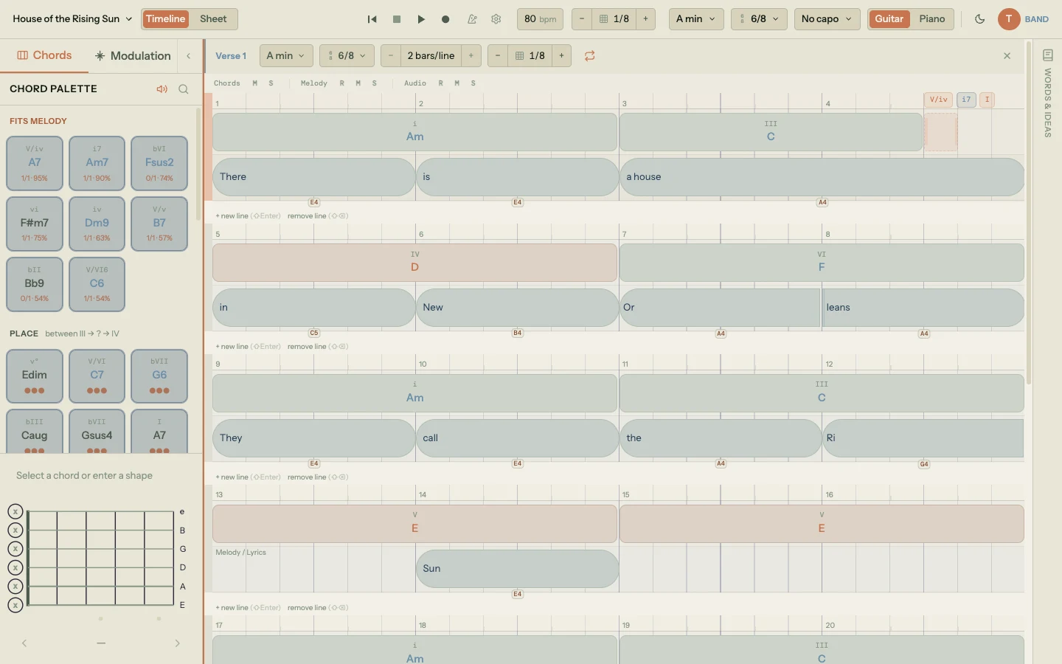
Task: Open the song key dropdown showing A min
Action: pyautogui.click(x=694, y=19)
